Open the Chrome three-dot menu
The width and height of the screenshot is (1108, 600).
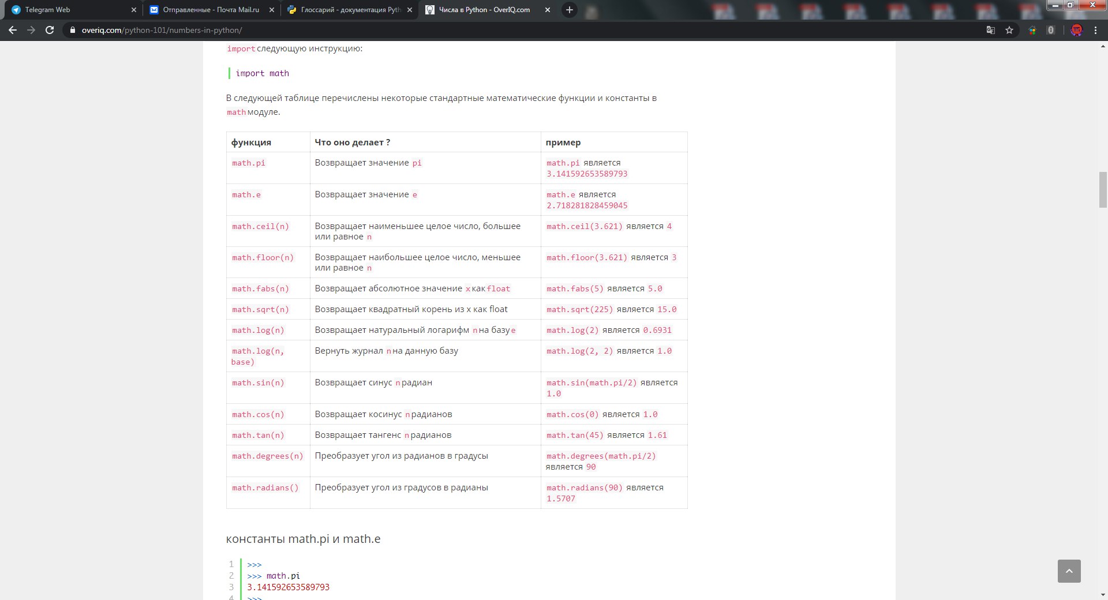(x=1095, y=30)
